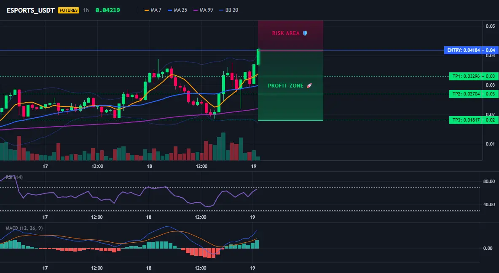Click the current price 0.04219

click(107, 10)
